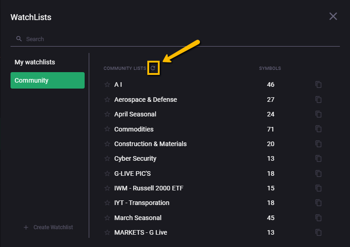Viewport: 350px width, 247px height.
Task: Open the Cyber Security watchlist
Action: tap(135, 158)
